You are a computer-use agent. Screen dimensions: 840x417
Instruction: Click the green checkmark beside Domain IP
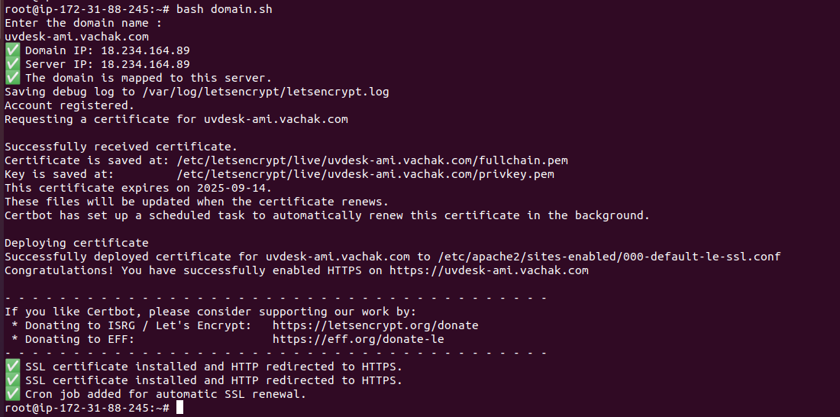(x=11, y=50)
